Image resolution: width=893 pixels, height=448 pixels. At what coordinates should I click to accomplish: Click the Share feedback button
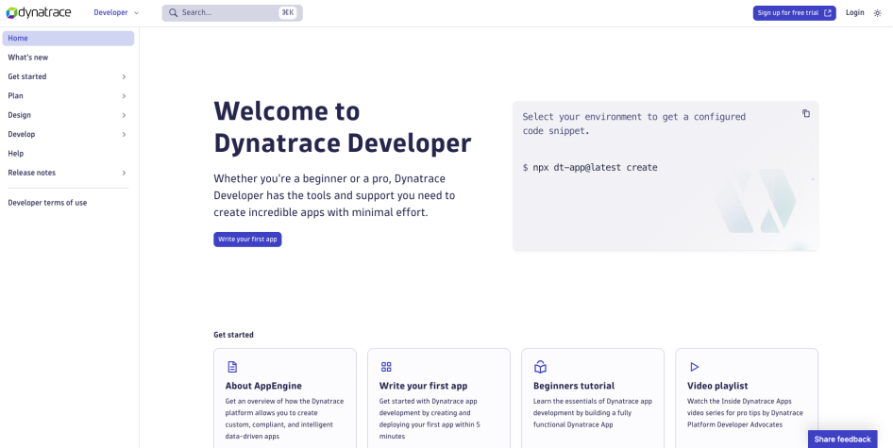pos(842,439)
